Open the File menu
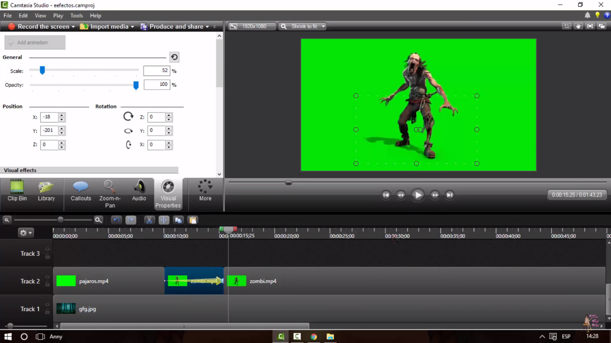This screenshot has width=611, height=343. (8, 16)
